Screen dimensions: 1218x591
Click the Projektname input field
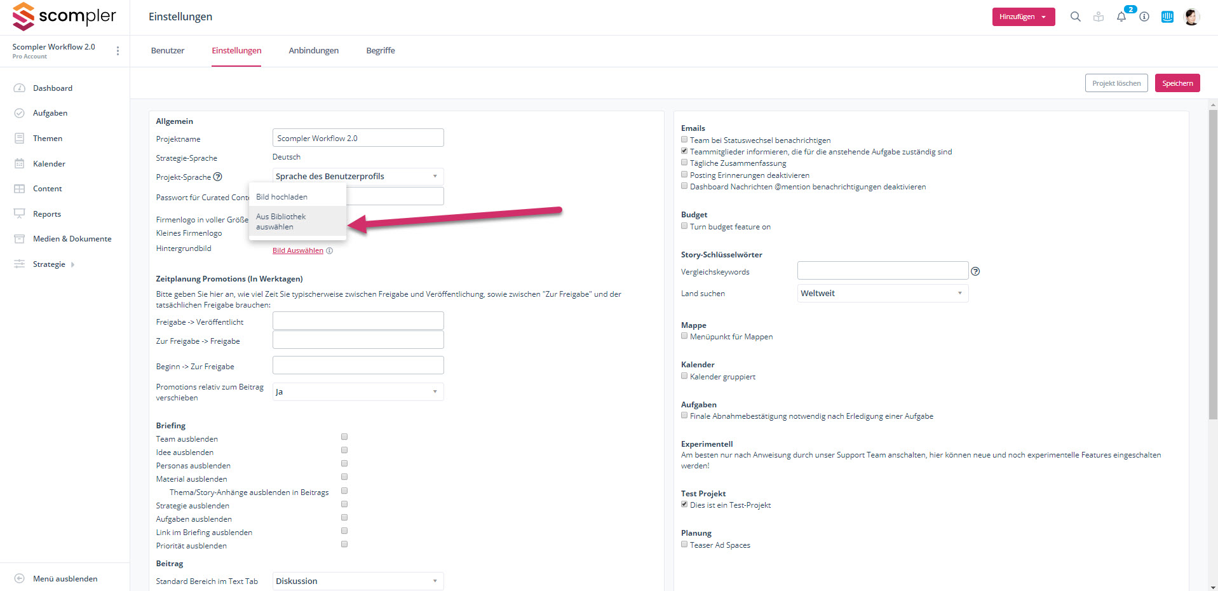(358, 139)
